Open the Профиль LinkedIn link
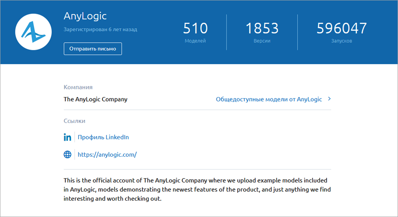This screenshot has width=398, height=217. pyautogui.click(x=103, y=137)
